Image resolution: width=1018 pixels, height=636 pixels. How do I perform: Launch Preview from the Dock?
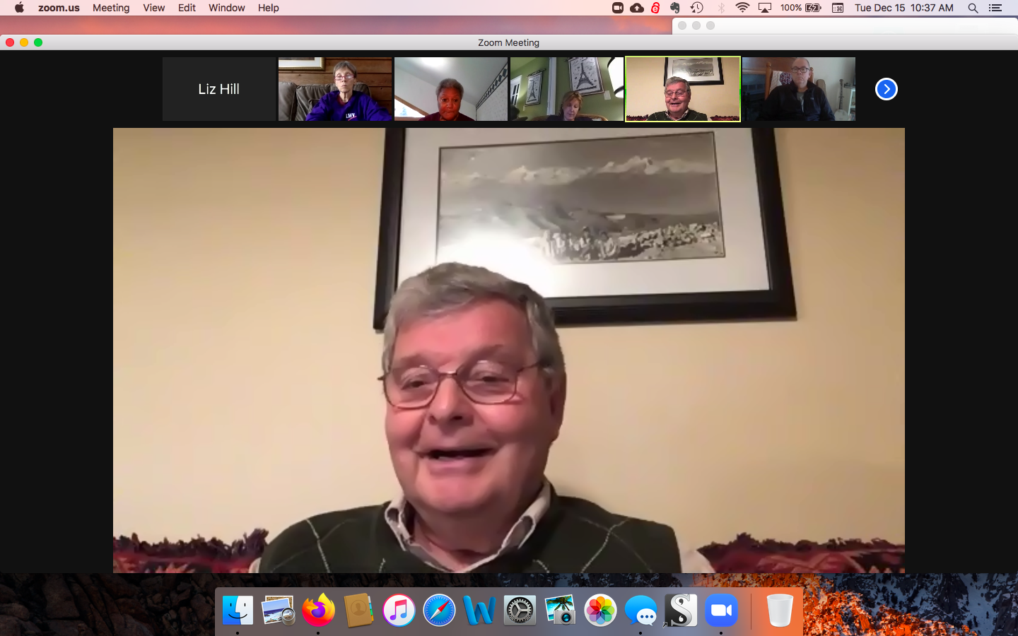point(278,610)
